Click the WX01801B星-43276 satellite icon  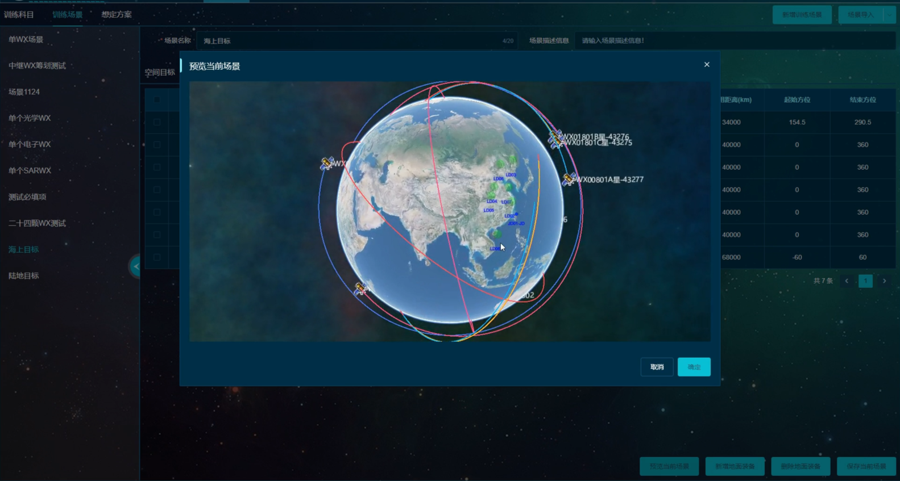[x=555, y=137]
